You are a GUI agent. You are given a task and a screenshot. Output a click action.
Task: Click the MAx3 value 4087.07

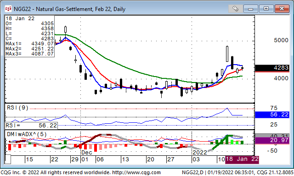pyautogui.click(x=43, y=54)
